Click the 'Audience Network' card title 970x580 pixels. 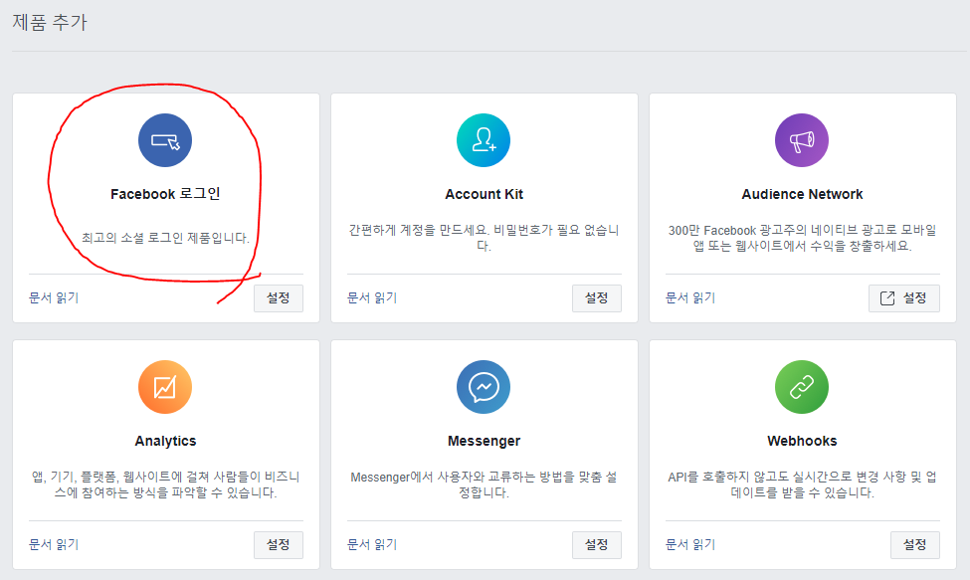[802, 194]
